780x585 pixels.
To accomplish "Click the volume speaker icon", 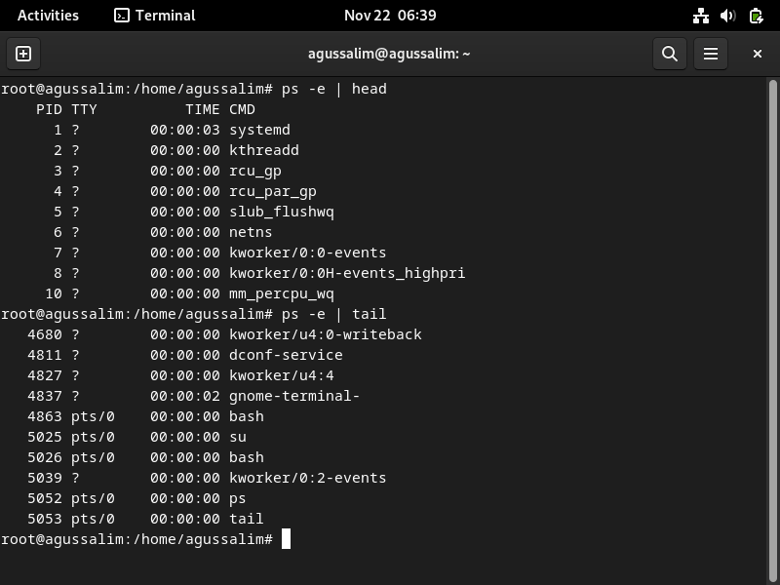I will pos(727,16).
